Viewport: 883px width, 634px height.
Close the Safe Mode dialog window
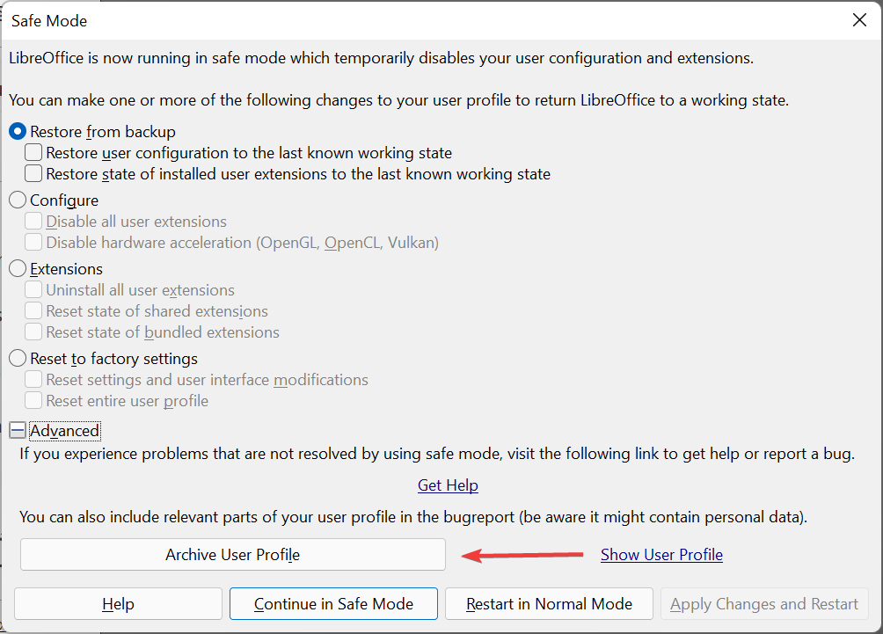coord(859,20)
